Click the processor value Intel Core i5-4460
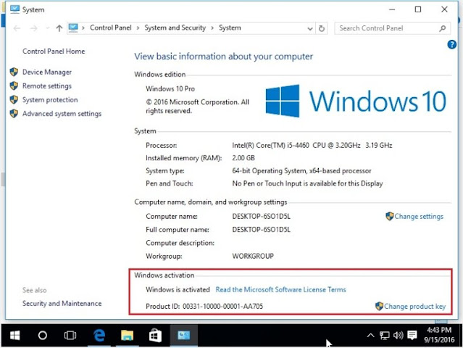Screen dimensions: 463x348 pyautogui.click(x=312, y=145)
